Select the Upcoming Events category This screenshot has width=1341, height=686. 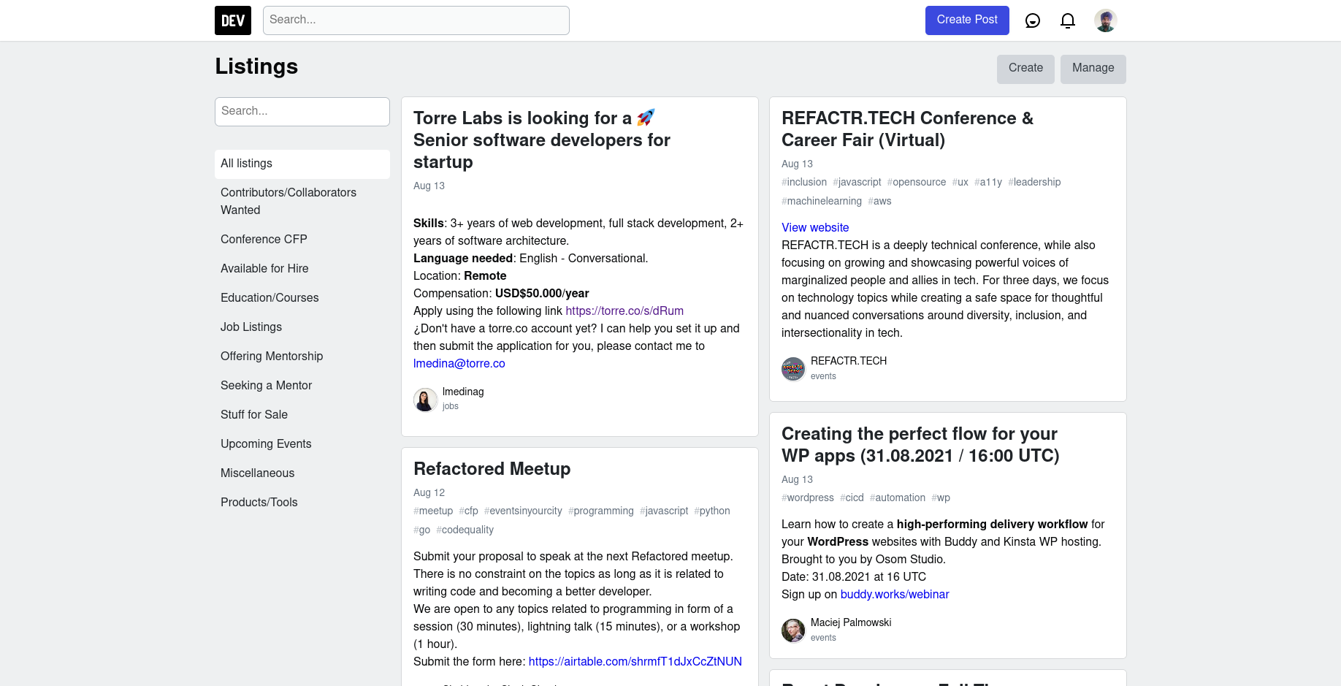pyautogui.click(x=266, y=444)
